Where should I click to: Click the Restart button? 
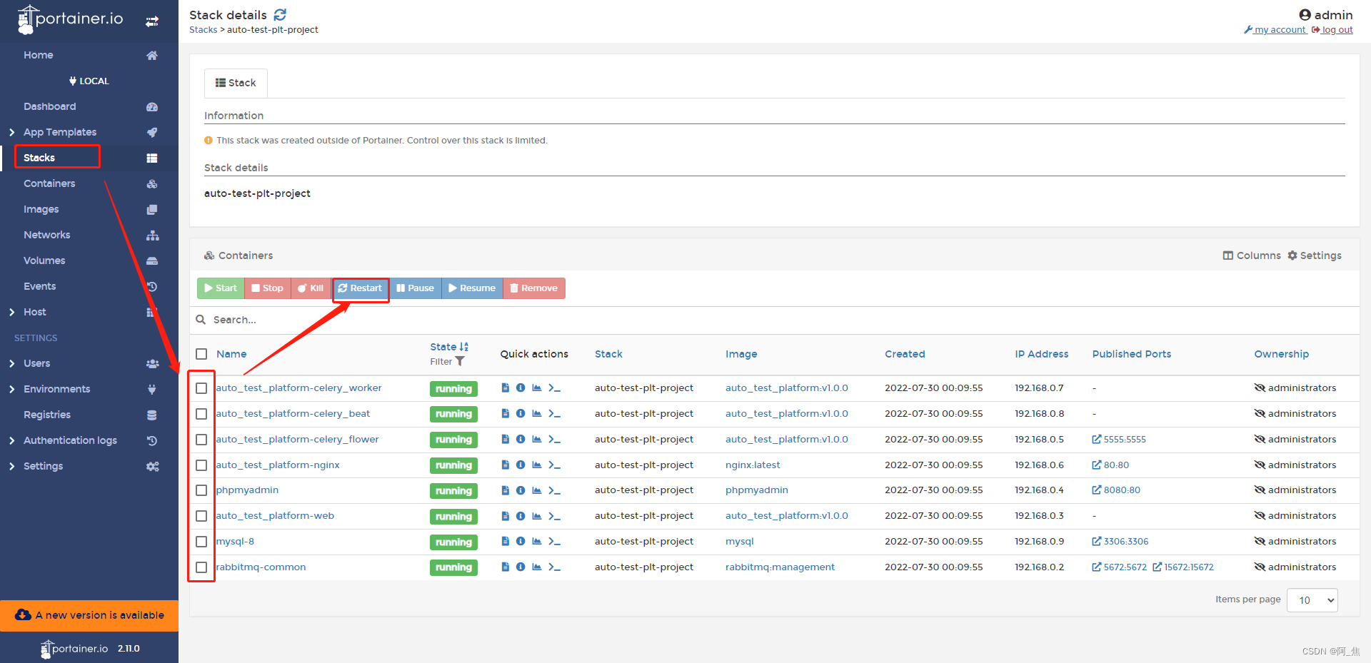click(360, 288)
